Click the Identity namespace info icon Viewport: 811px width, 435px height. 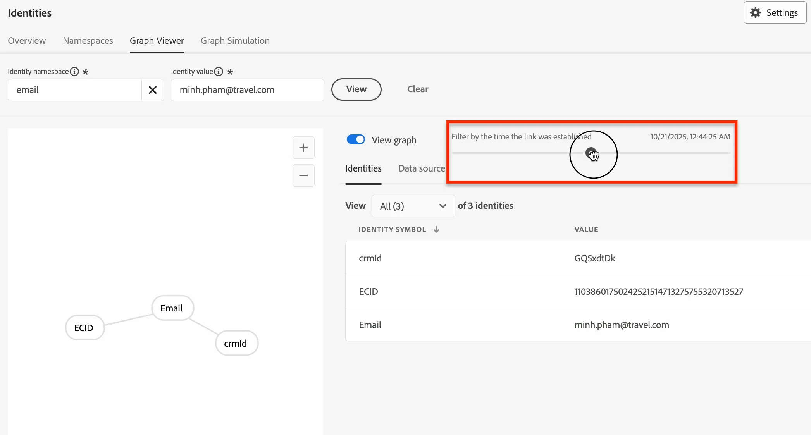pos(74,72)
